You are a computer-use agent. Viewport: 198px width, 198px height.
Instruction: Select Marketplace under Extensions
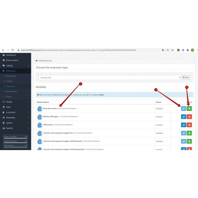click(11, 76)
